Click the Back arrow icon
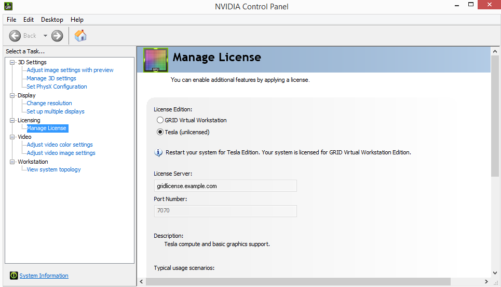Screen dimensions: 501x287 click(x=15, y=36)
